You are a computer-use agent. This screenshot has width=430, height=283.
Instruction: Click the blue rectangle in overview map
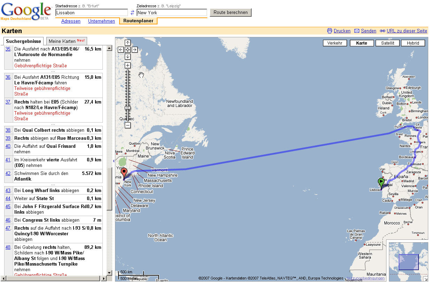coord(408,262)
